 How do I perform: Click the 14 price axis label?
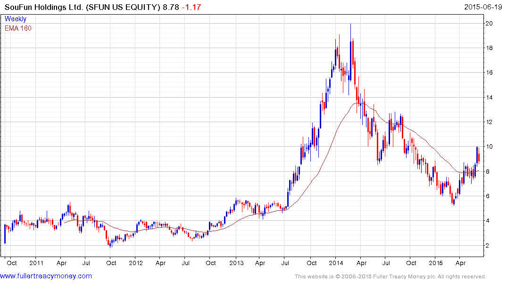tap(489, 97)
